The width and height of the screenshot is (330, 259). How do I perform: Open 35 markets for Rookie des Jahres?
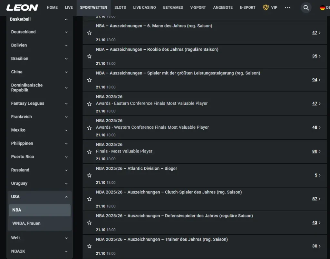[x=316, y=56]
